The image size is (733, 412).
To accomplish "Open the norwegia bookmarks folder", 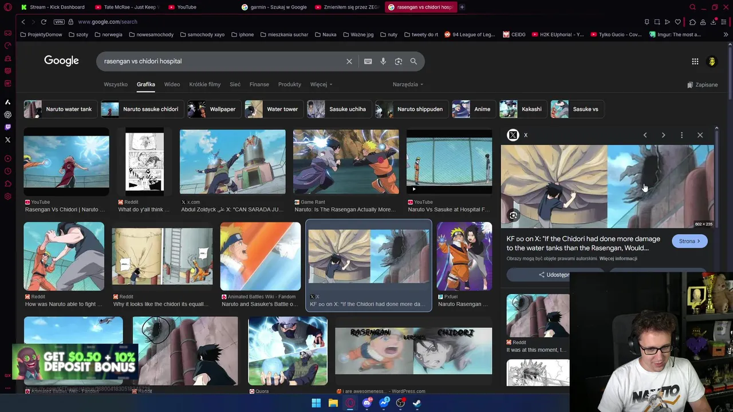I will tap(108, 34).
